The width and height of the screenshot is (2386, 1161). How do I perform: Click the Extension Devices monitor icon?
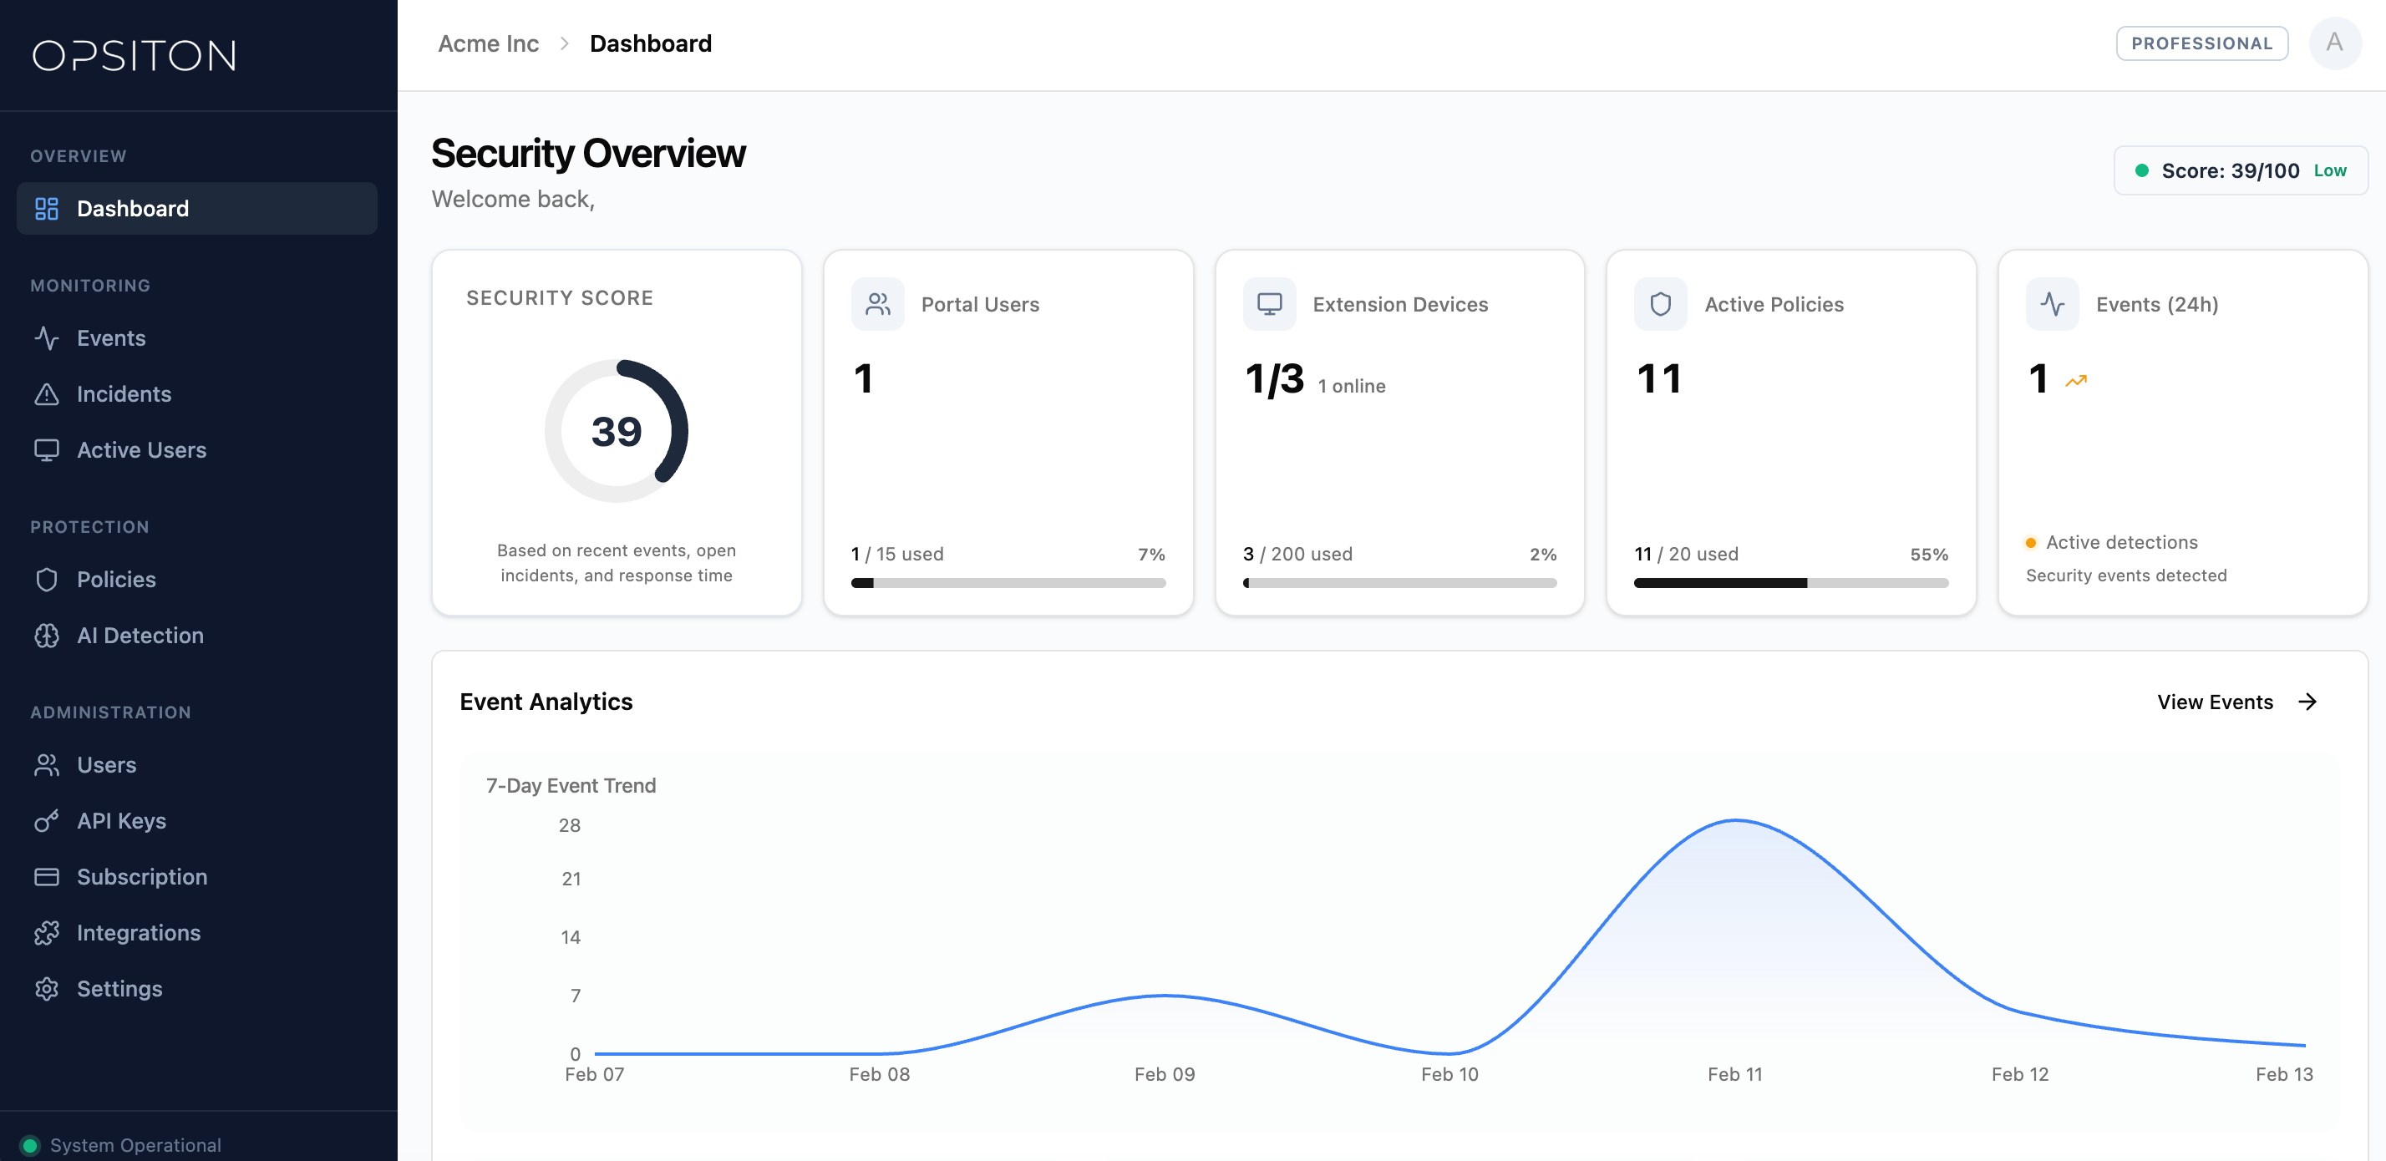tap(1269, 305)
